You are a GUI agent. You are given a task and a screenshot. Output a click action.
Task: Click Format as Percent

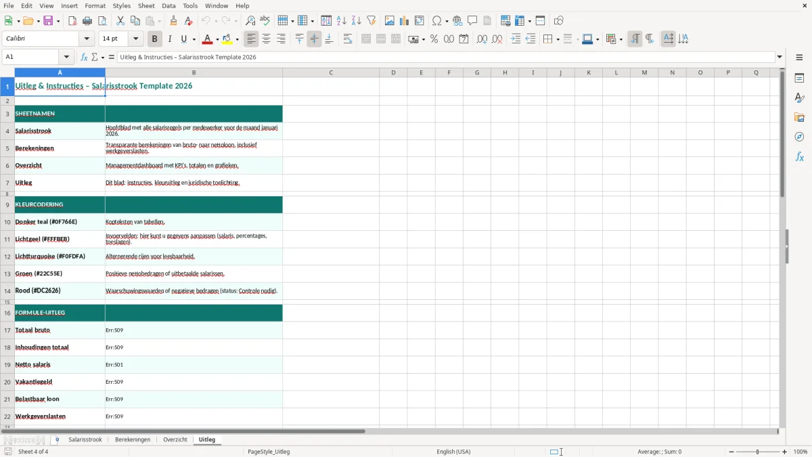coord(434,39)
